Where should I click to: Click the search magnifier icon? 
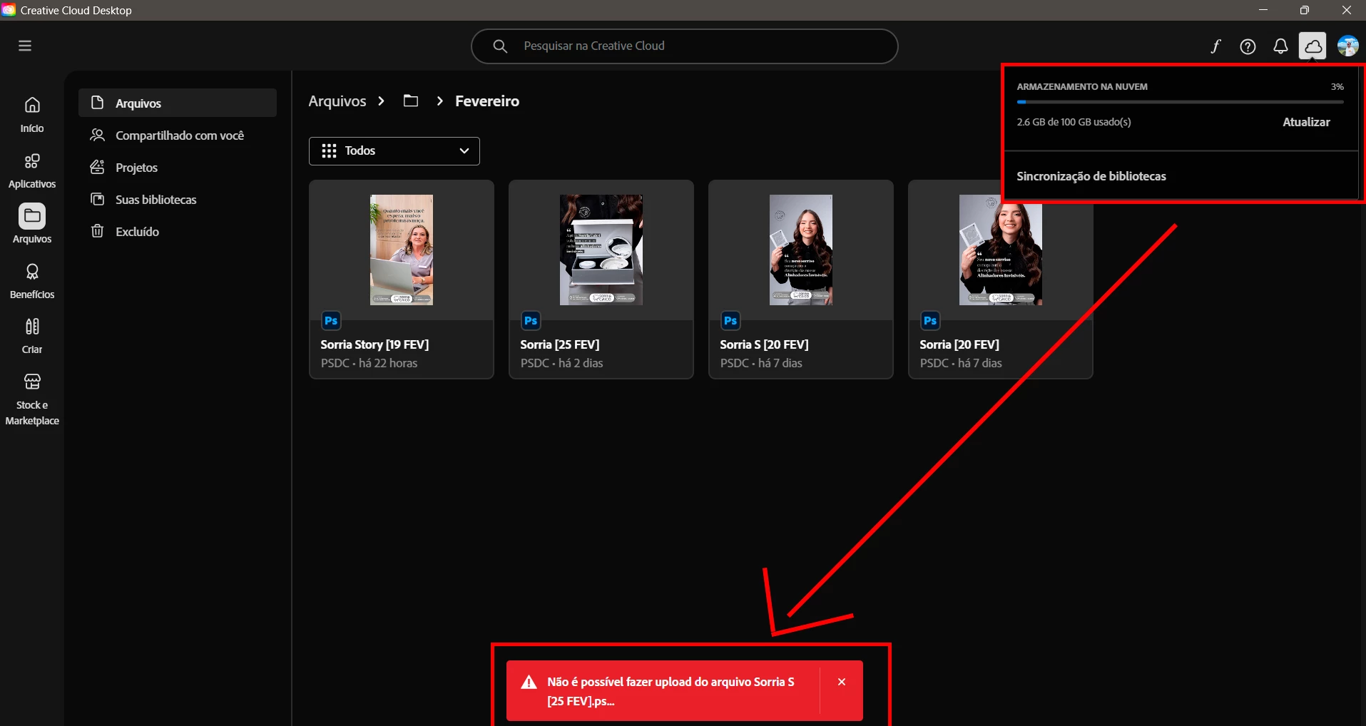[500, 46]
